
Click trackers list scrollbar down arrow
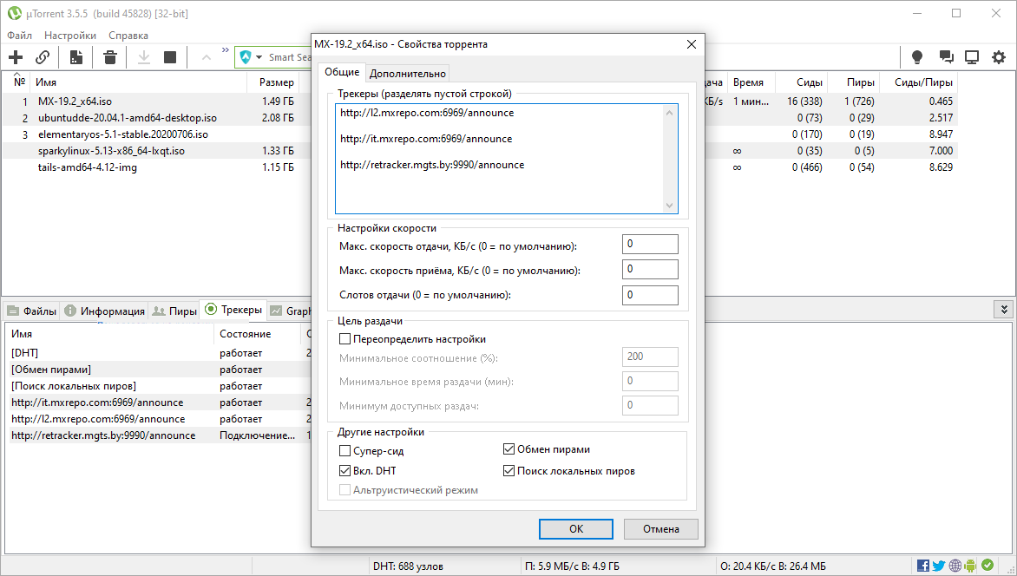[x=669, y=206]
